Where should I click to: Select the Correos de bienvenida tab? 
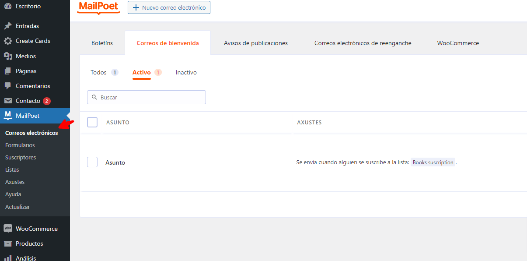[x=168, y=43]
